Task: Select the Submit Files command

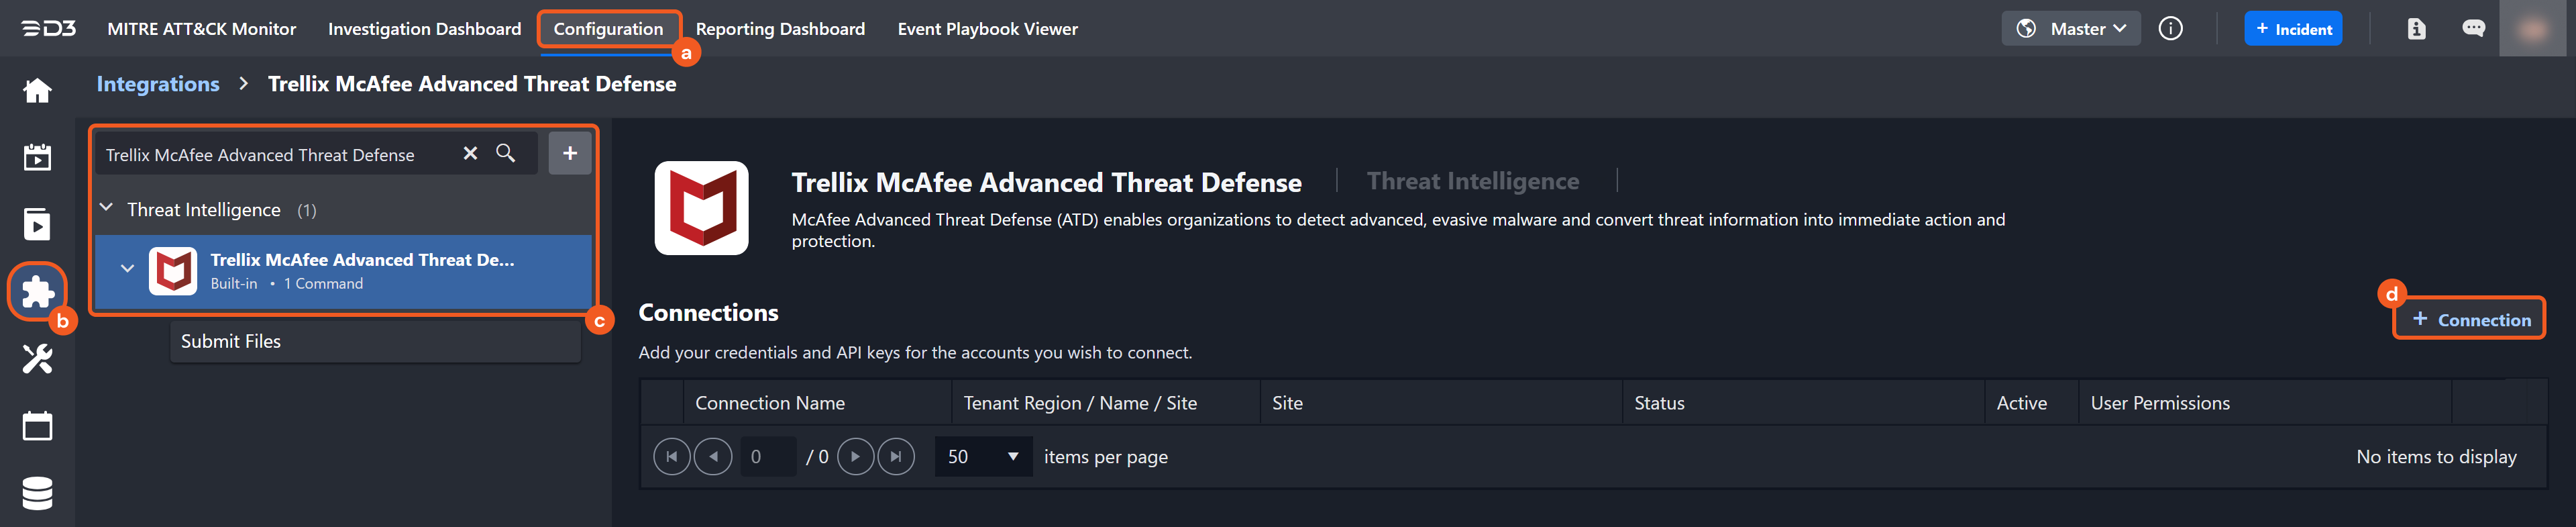Action: click(x=231, y=342)
